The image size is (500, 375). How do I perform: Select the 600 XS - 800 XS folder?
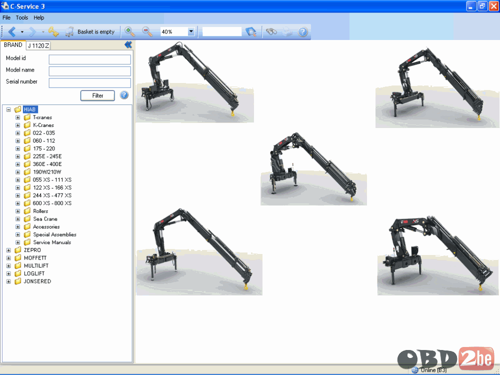pyautogui.click(x=52, y=203)
